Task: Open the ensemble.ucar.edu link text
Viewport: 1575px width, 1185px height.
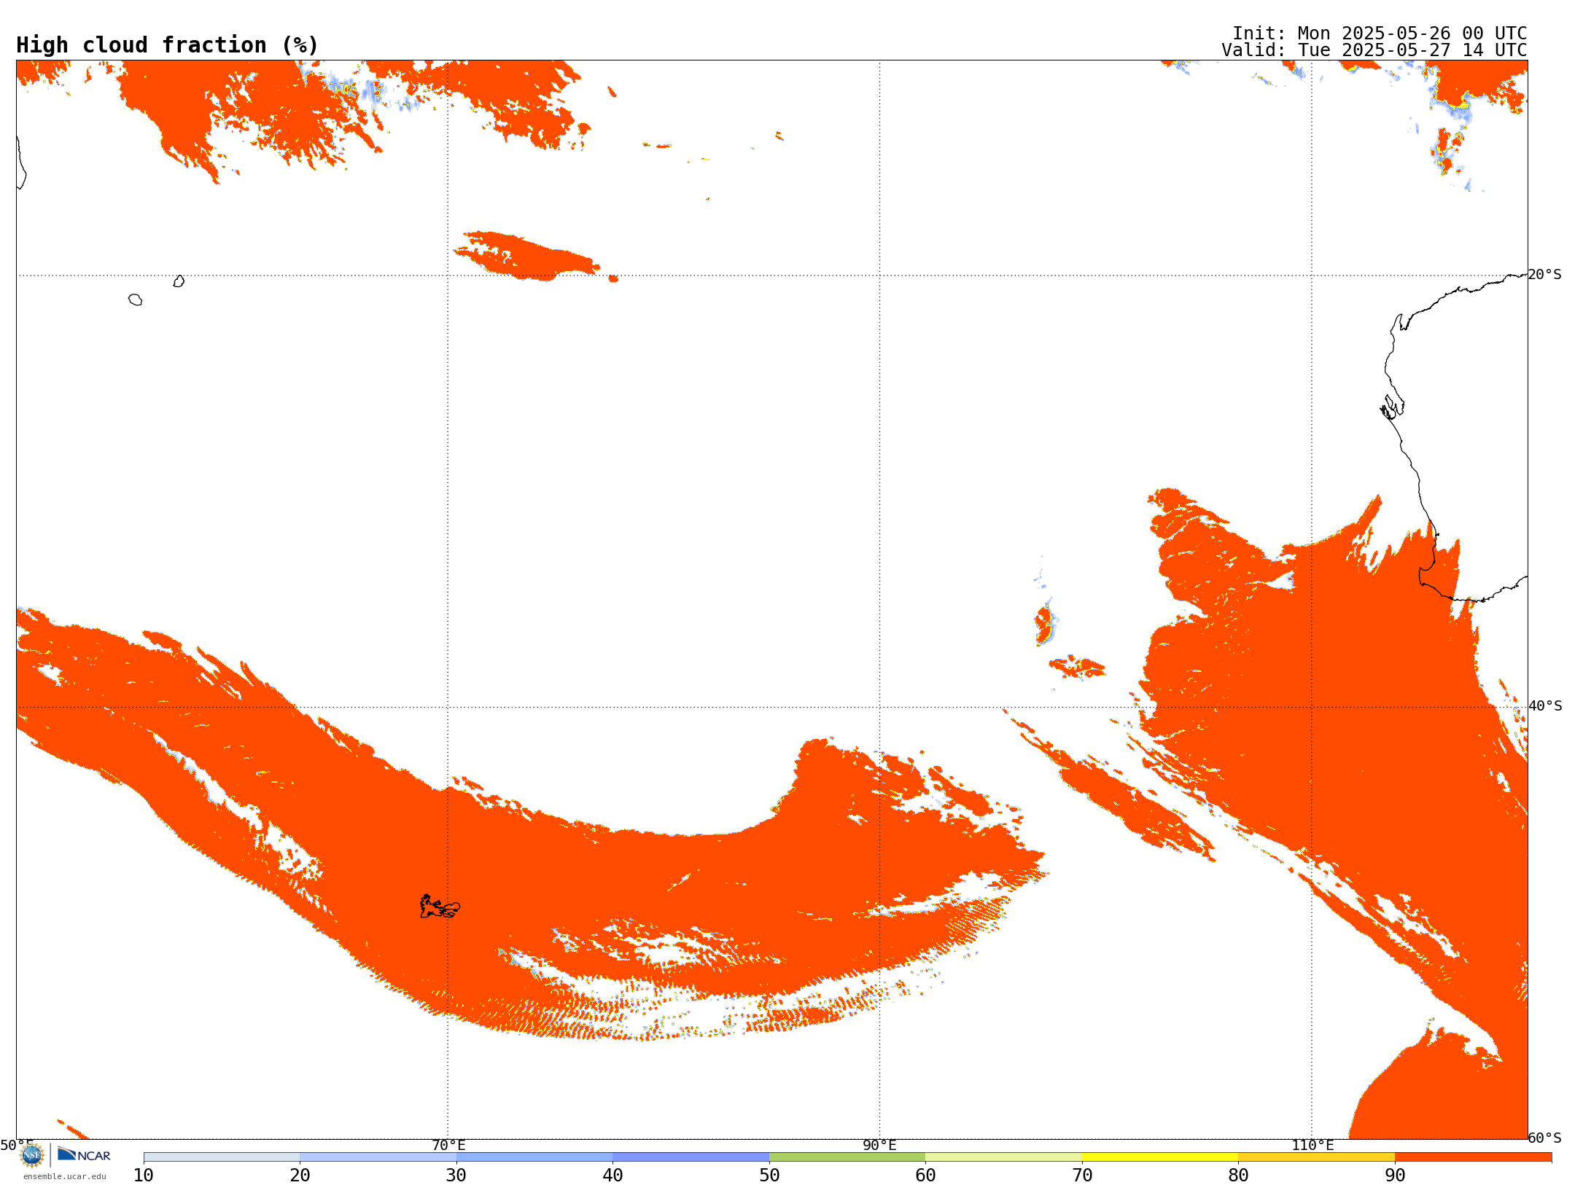Action: tap(65, 1176)
